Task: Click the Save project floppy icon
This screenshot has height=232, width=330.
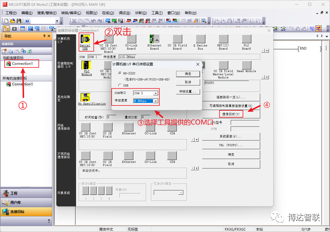Action: coord(19,21)
